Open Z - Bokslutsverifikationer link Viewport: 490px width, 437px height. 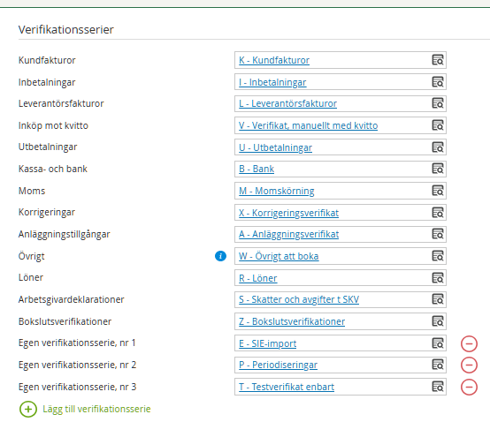click(x=292, y=321)
